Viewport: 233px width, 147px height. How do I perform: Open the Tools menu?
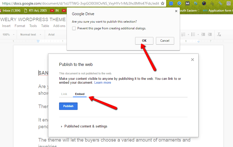[33, 26]
